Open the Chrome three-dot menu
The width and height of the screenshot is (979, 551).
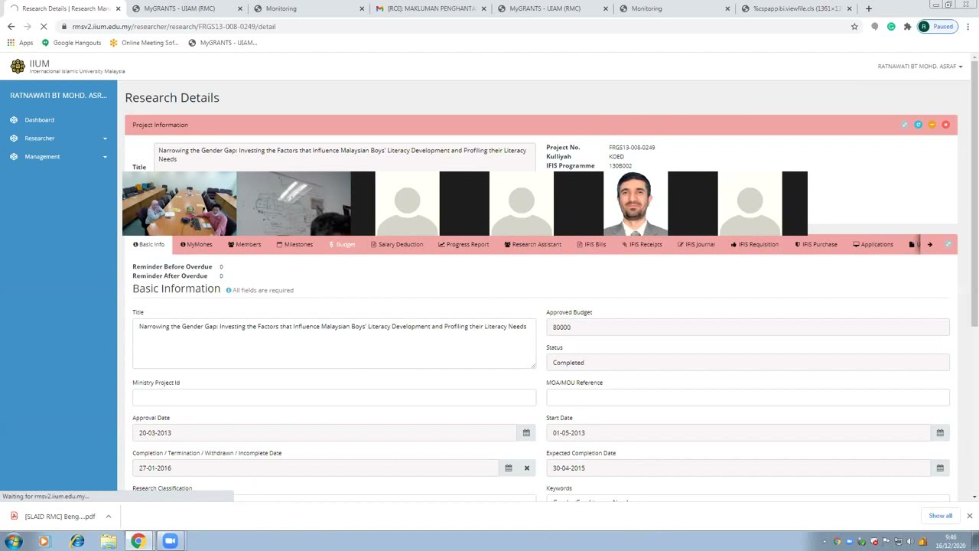tap(968, 26)
